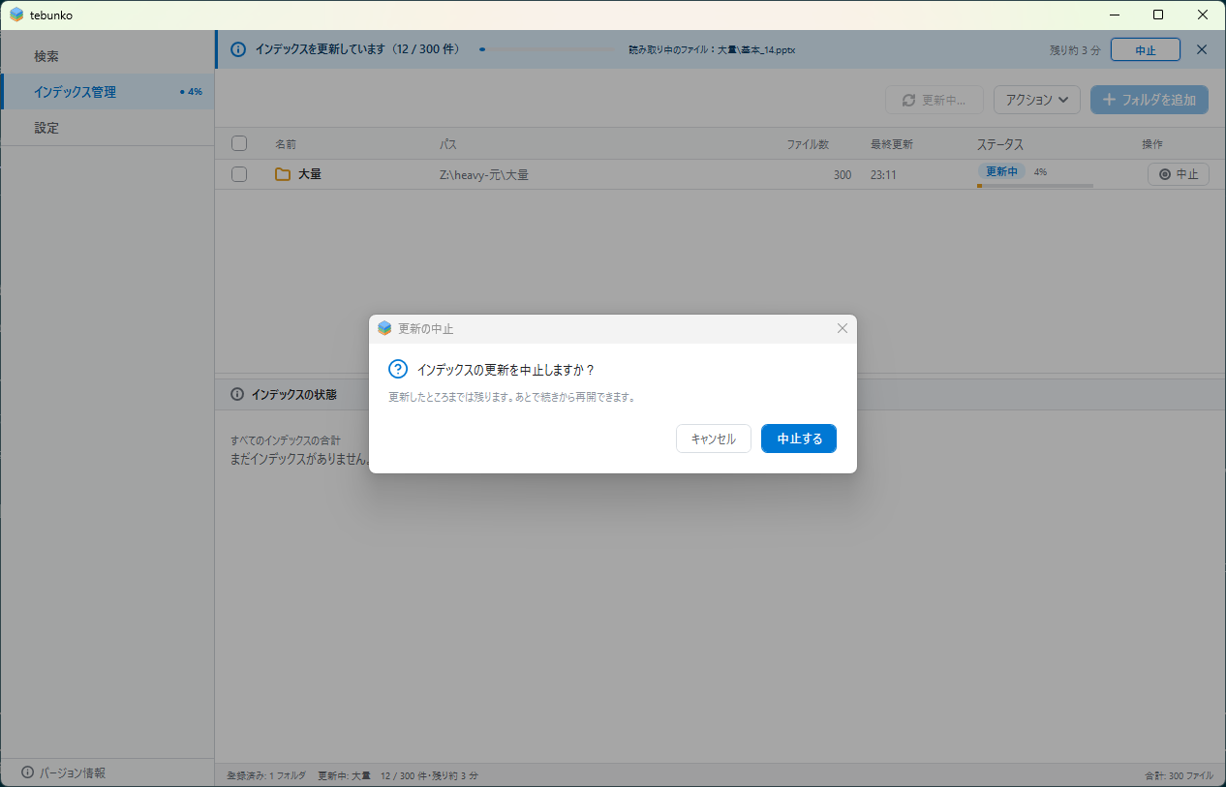
Task: Click the question mark icon in the dialog
Action: click(398, 369)
